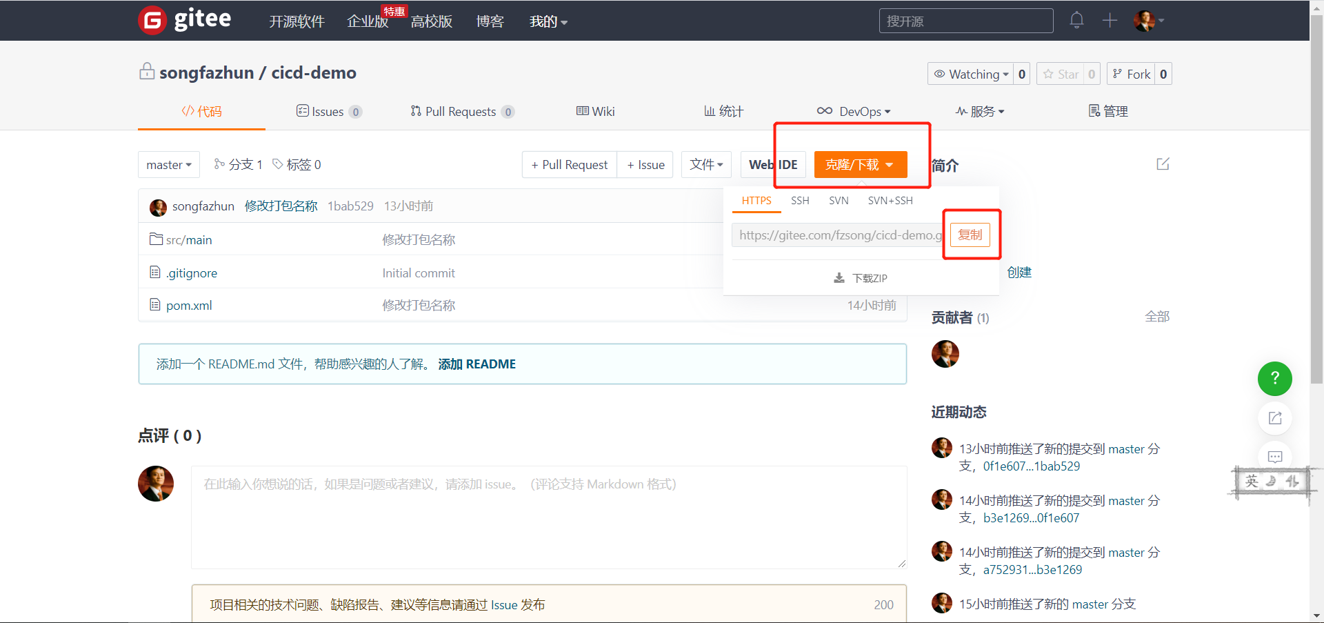The height and width of the screenshot is (623, 1324).
Task: Edit repository intro with pencil icon
Action: pyautogui.click(x=1163, y=164)
